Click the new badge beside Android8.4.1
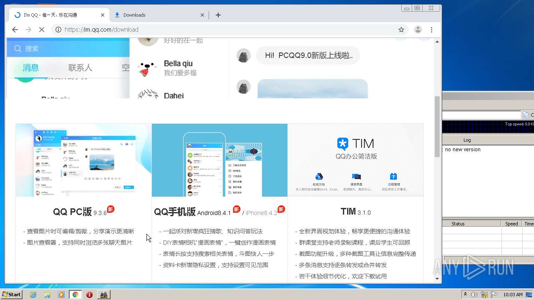 coord(237,209)
